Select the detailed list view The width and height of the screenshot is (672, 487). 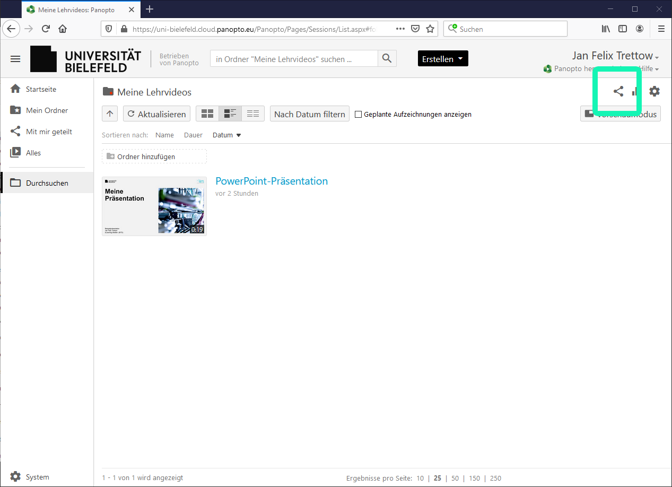point(230,114)
